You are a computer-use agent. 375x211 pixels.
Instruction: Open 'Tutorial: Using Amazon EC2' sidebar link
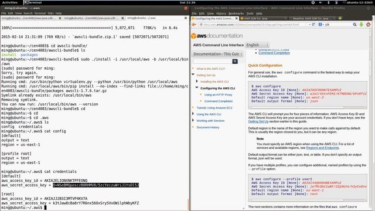click(214, 108)
